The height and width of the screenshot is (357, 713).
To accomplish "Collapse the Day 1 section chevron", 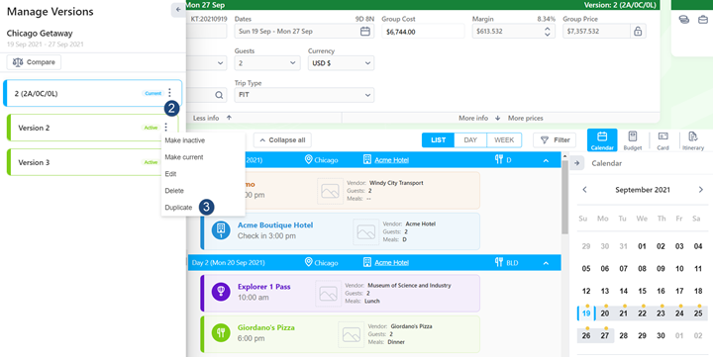I will click(x=546, y=160).
